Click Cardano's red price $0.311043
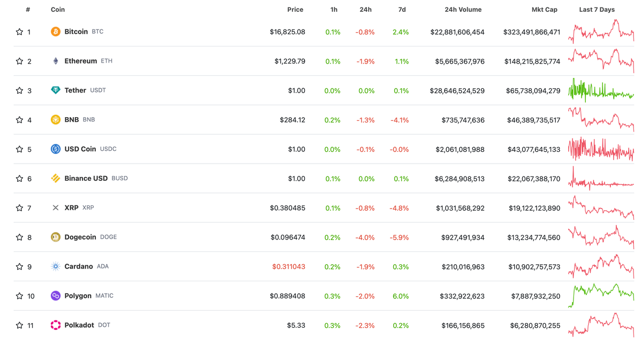Image resolution: width=642 pixels, height=338 pixels. (288, 266)
